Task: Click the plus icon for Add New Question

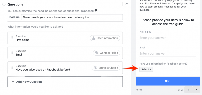Action: [13, 82]
